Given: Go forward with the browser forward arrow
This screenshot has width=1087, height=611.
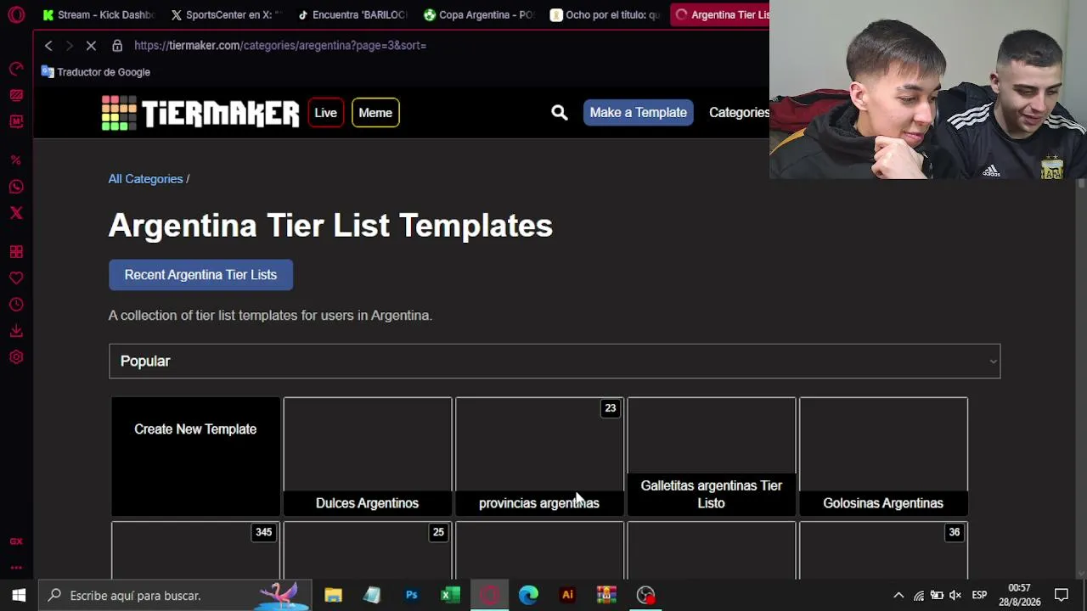Looking at the screenshot, I should tap(70, 45).
